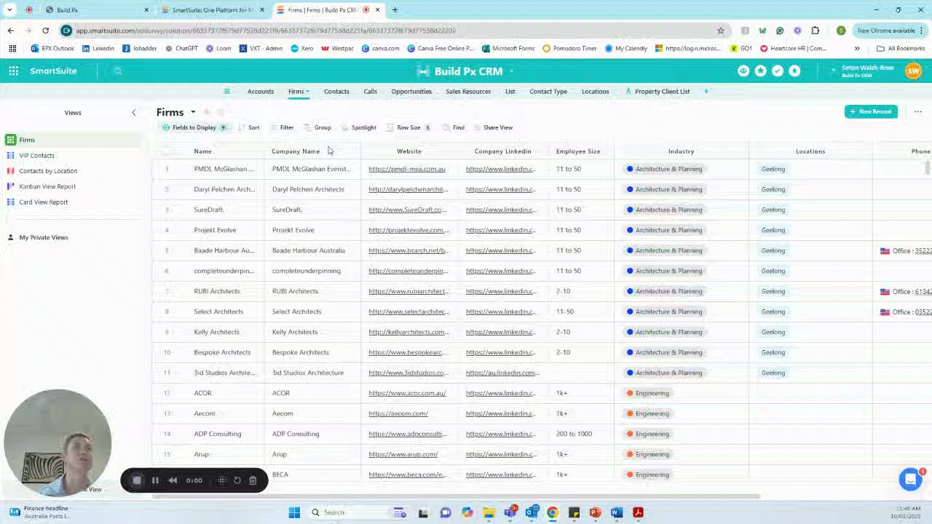Add a new table with the plus icon
The width and height of the screenshot is (932, 524).
[x=706, y=91]
